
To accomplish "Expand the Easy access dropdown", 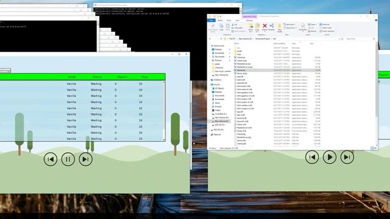I will tap(291, 28).
